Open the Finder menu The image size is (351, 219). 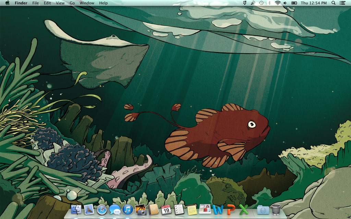(21, 3)
